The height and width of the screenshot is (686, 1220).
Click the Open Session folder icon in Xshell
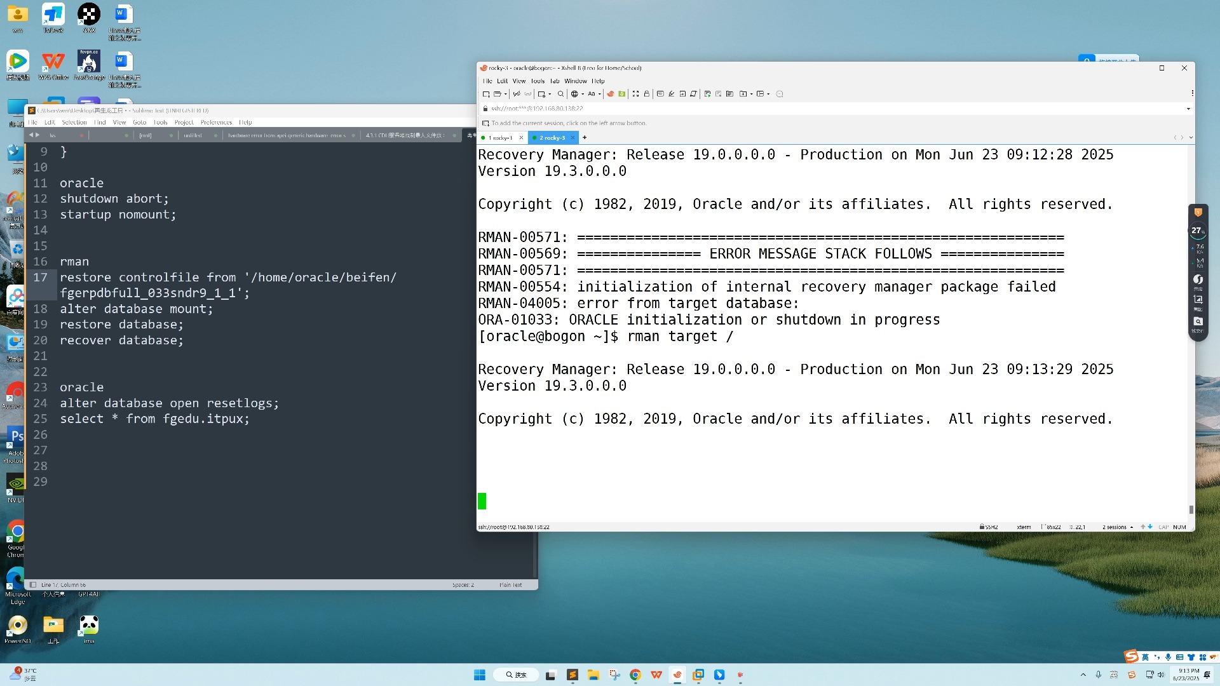coord(498,94)
